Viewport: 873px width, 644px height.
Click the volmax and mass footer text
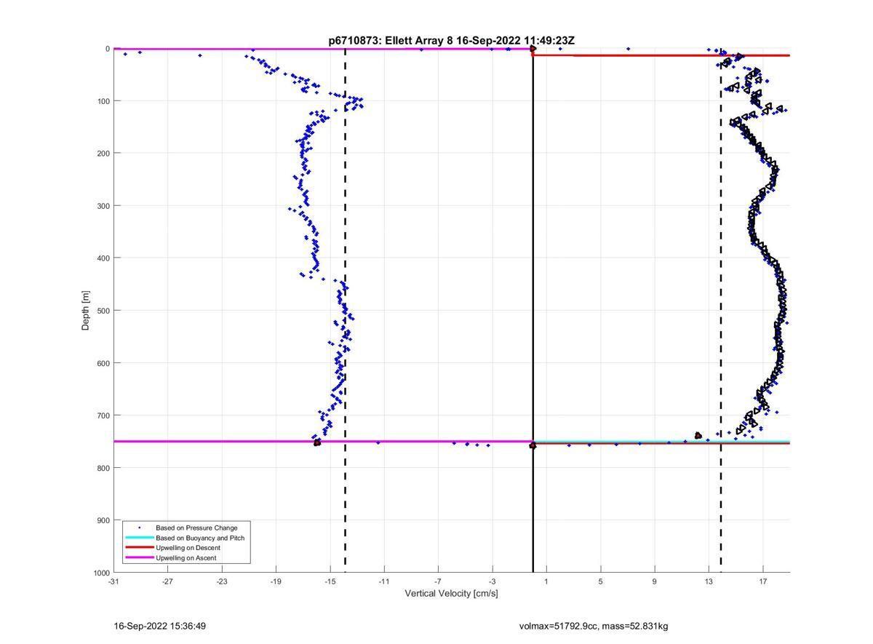pyautogui.click(x=594, y=626)
